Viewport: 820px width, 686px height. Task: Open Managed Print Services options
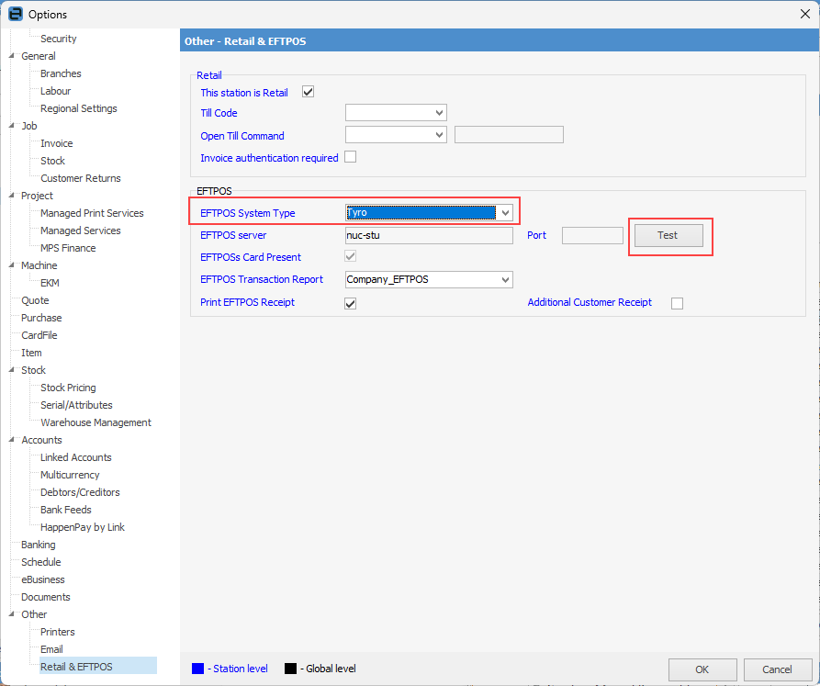click(x=92, y=213)
